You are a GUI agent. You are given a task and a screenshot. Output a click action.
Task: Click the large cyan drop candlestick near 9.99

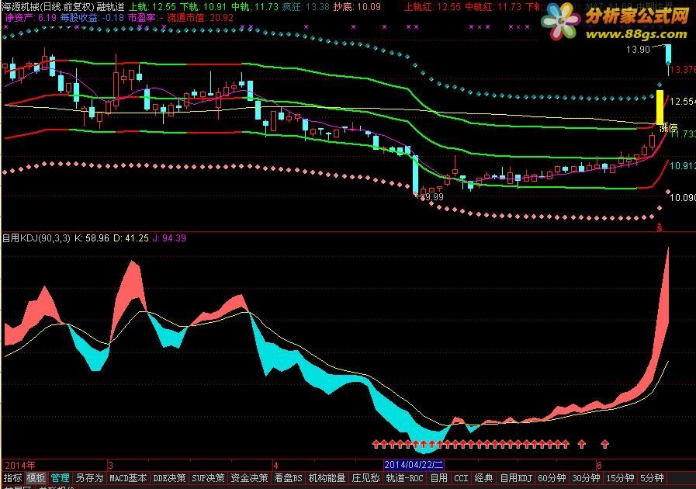[x=415, y=175]
